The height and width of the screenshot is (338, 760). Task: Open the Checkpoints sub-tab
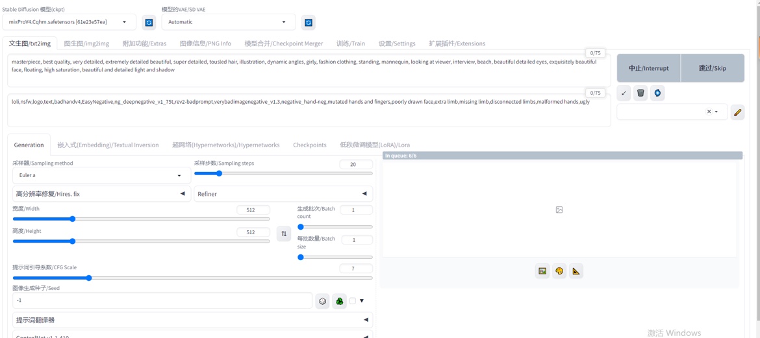point(310,145)
